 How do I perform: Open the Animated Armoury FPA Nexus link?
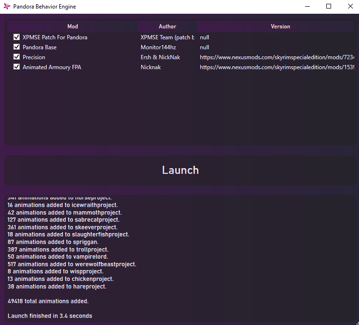277,67
